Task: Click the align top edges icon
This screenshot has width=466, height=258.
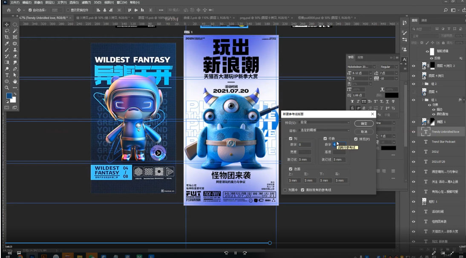Action: [129, 10]
